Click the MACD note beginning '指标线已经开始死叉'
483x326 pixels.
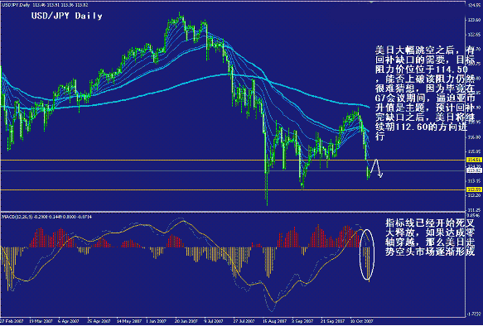pos(430,237)
